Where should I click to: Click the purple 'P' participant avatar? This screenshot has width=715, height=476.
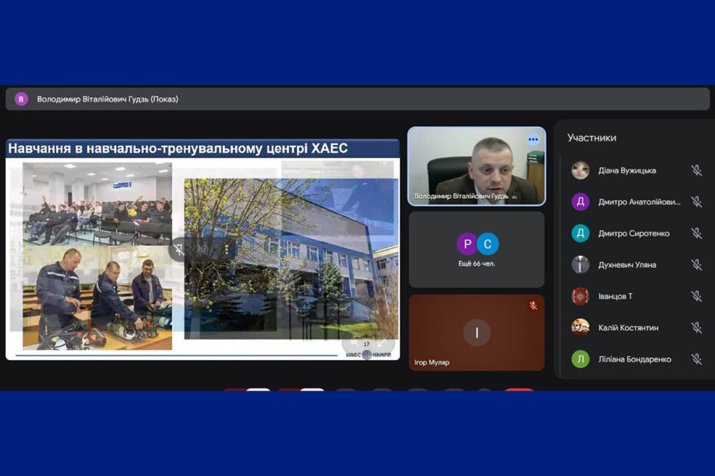coord(467,244)
